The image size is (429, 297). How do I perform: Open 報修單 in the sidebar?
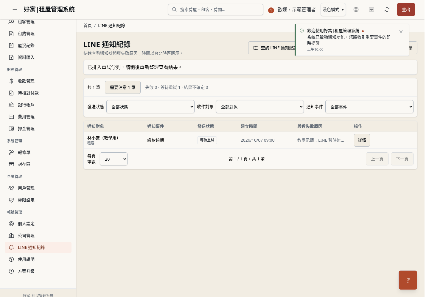38,152
